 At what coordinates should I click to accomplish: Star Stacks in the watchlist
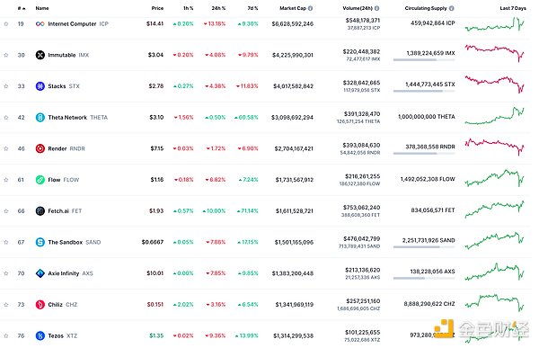point(6,86)
